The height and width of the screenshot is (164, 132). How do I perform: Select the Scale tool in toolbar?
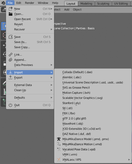coord(3,63)
